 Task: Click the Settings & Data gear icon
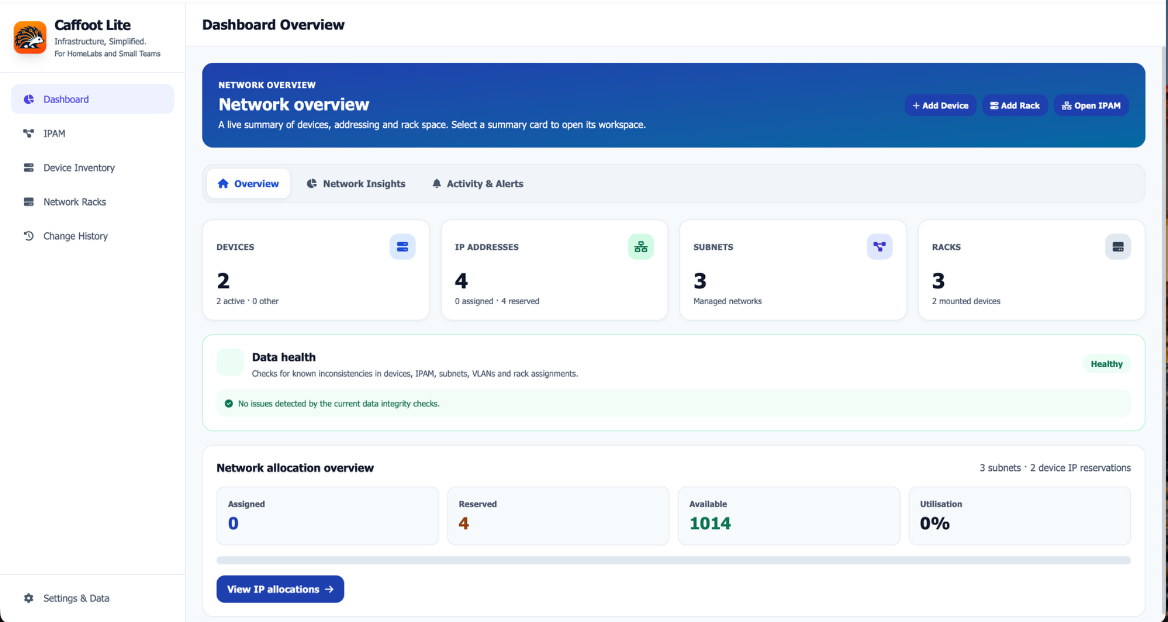pos(29,598)
